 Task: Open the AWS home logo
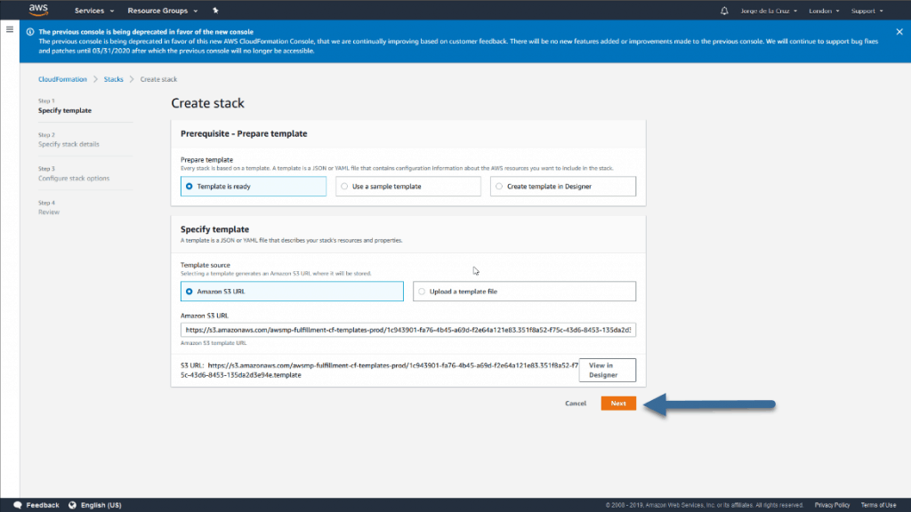[x=38, y=10]
